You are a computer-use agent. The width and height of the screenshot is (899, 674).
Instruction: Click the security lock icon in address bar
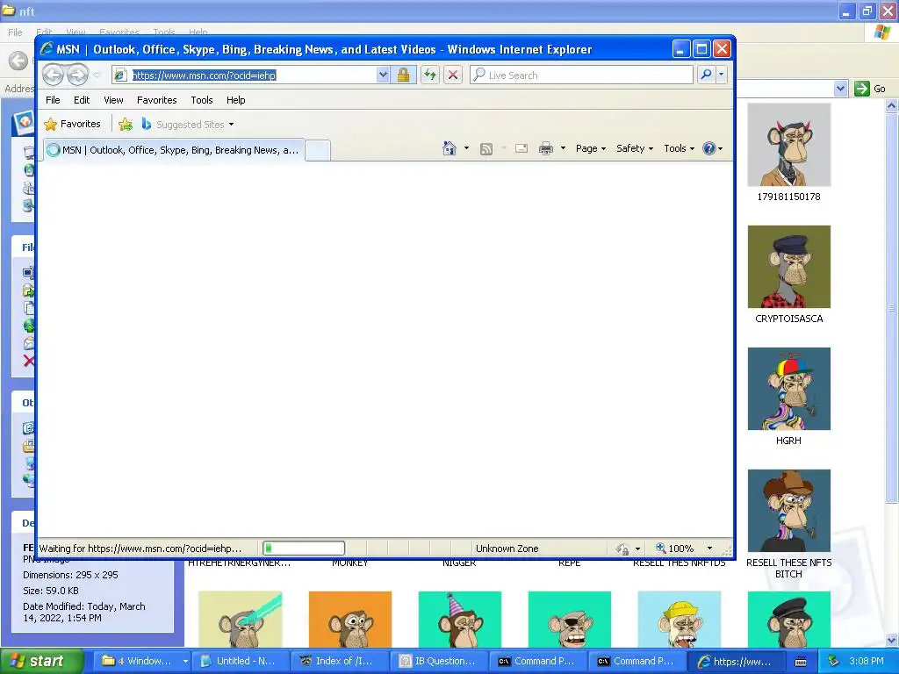pyautogui.click(x=403, y=75)
